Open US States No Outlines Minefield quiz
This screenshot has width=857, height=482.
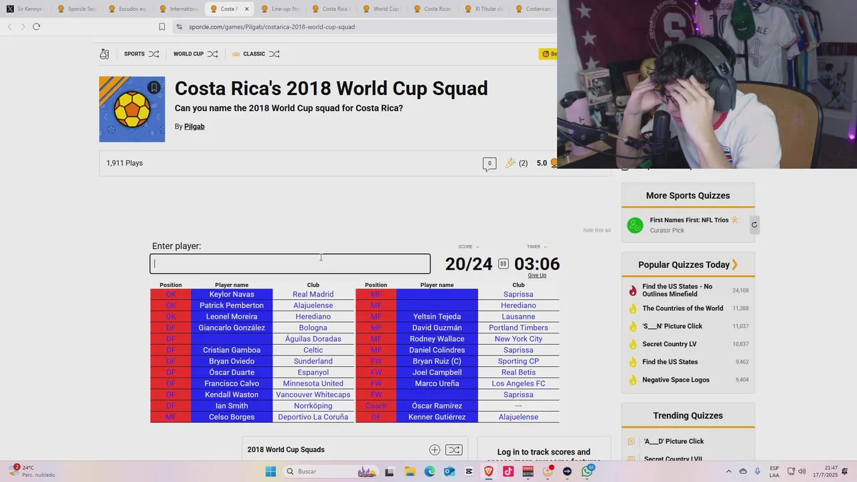coord(677,291)
